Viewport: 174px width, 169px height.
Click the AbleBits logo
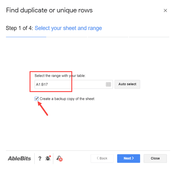(20, 158)
